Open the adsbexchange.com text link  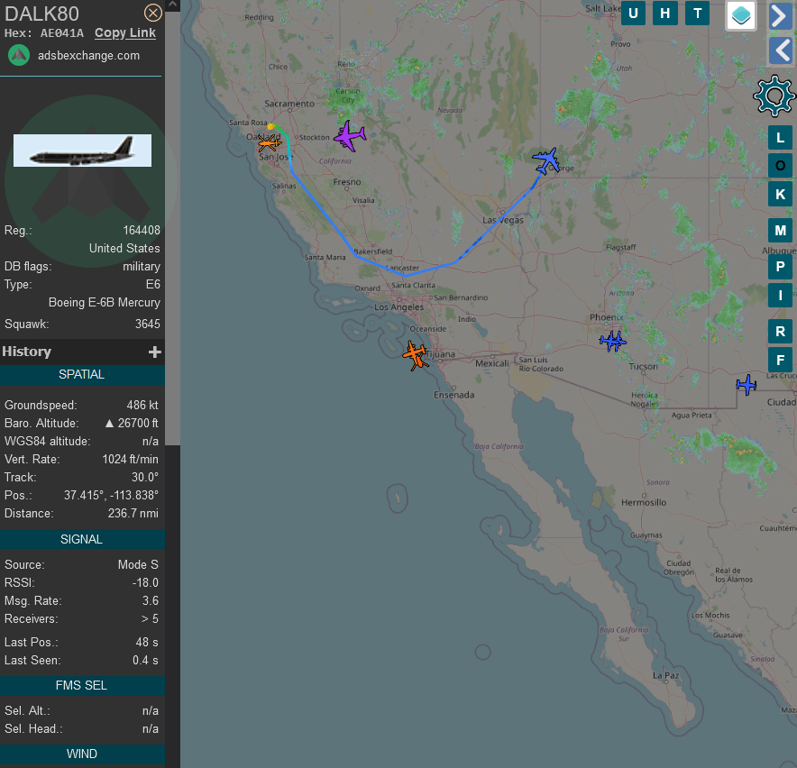88,55
